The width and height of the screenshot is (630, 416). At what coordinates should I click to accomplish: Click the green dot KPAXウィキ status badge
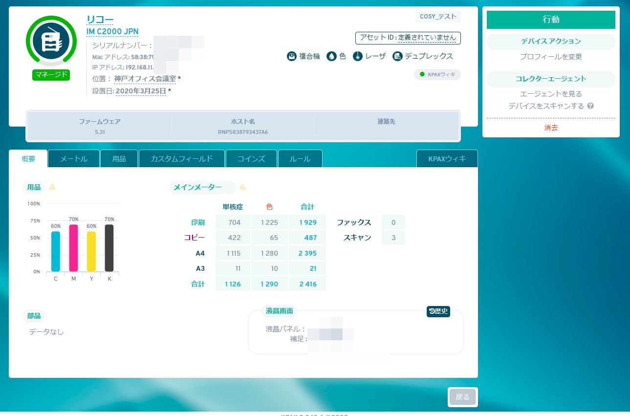tap(437, 74)
